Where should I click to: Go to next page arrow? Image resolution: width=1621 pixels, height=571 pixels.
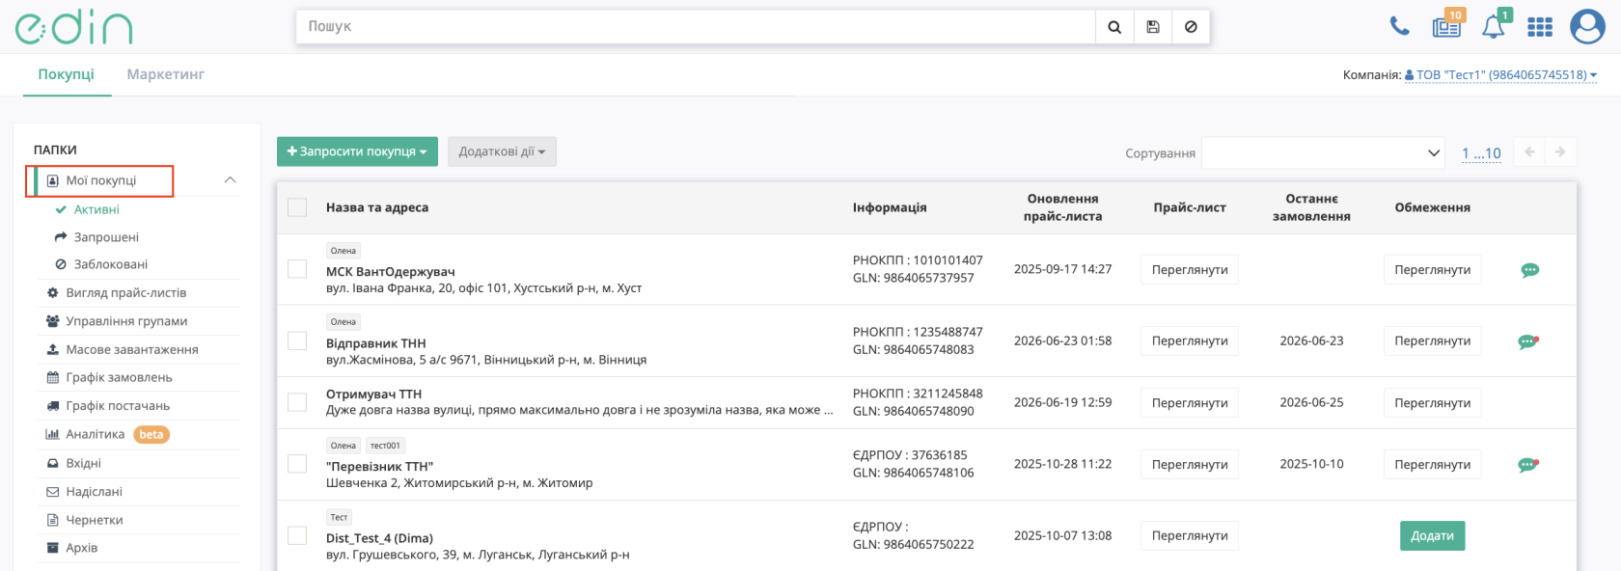[1560, 152]
